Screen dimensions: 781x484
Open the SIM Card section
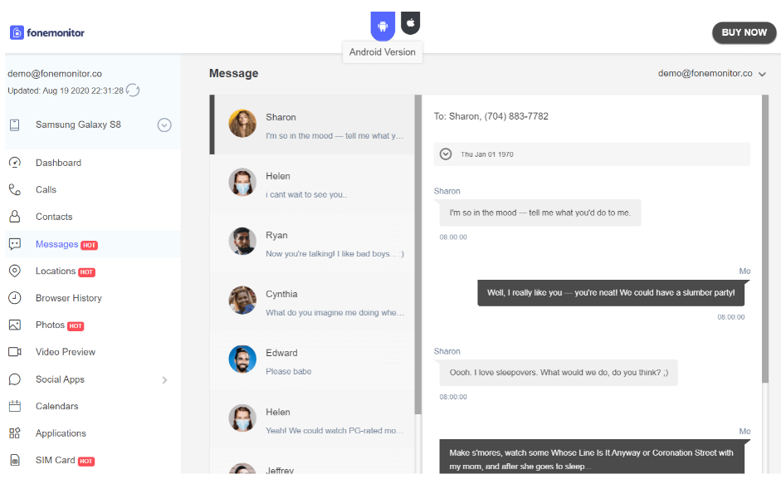click(55, 461)
